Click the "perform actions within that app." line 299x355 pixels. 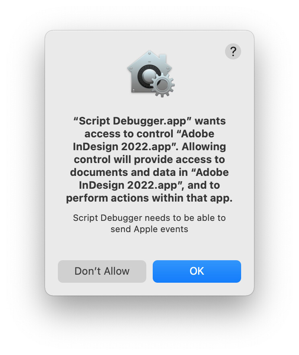click(x=149, y=198)
